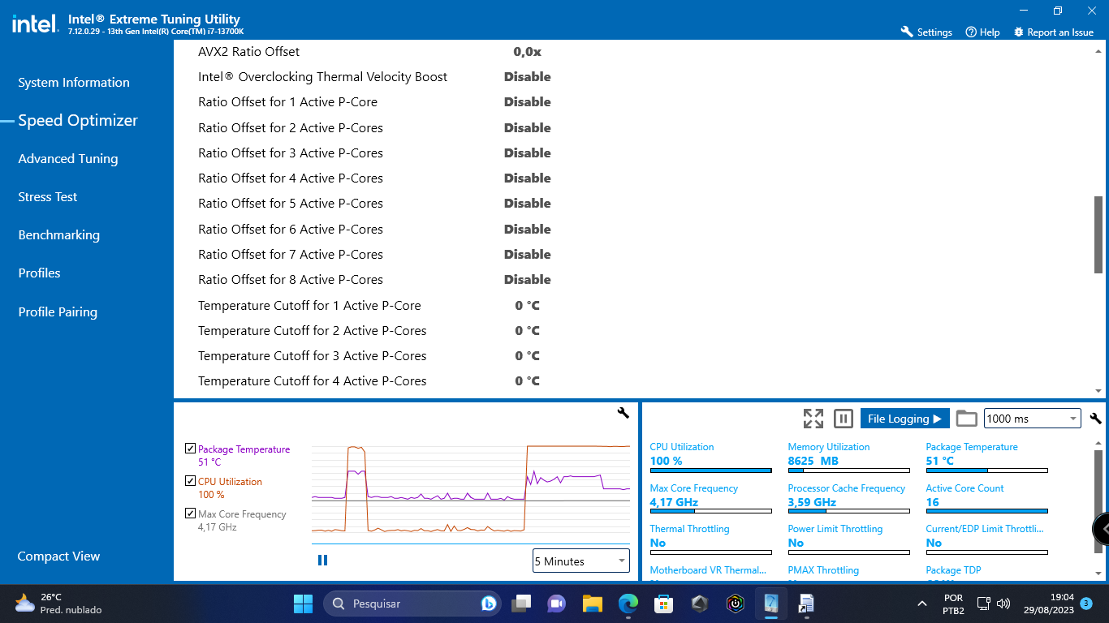
Task: Select Speed Optimizer in the sidebar
Action: (78, 120)
